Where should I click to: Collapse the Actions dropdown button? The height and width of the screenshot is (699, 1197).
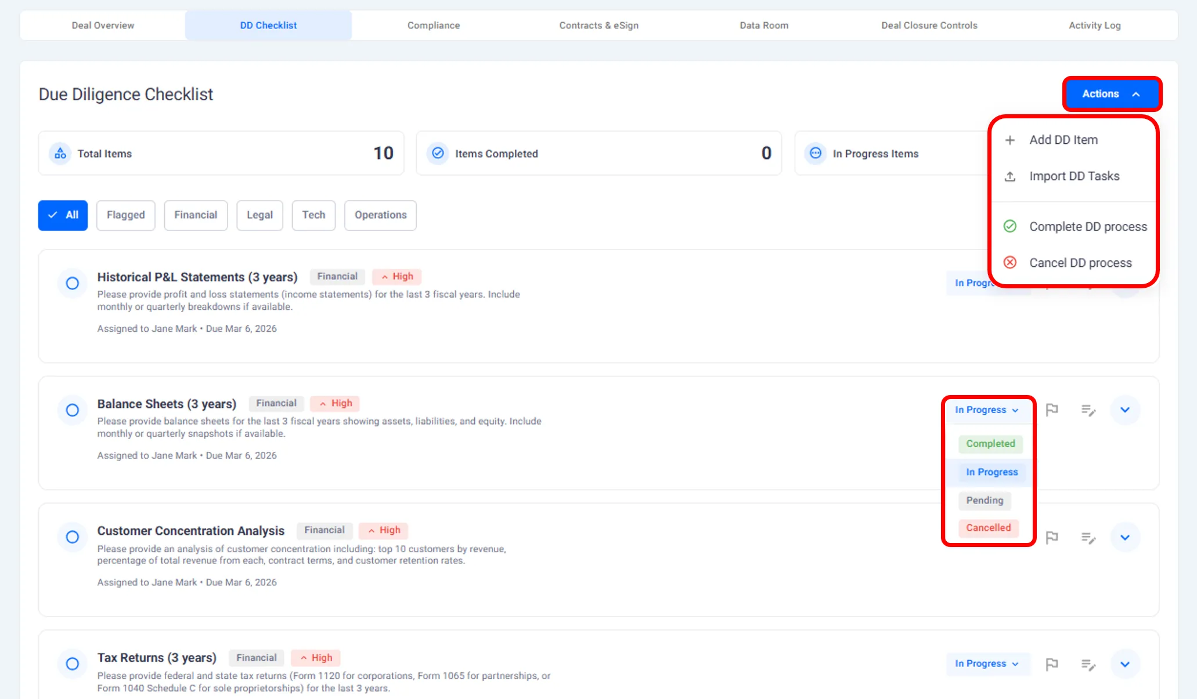1111,94
